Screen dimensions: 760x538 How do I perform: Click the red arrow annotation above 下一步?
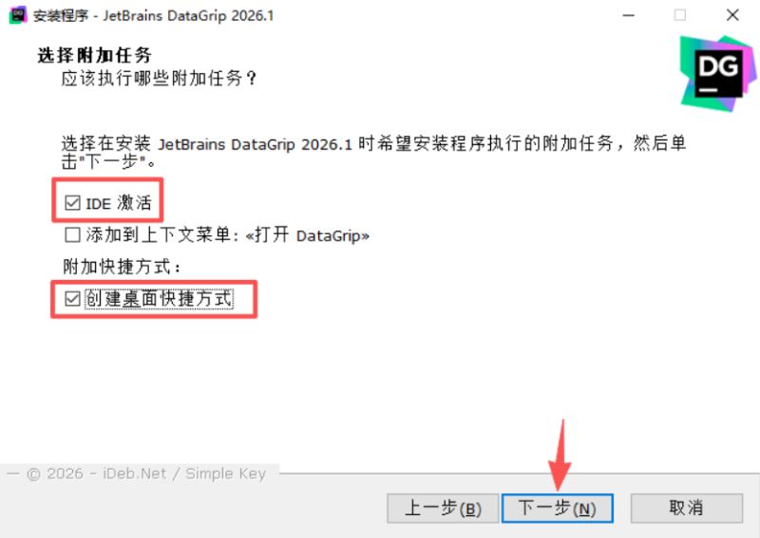pyautogui.click(x=560, y=455)
